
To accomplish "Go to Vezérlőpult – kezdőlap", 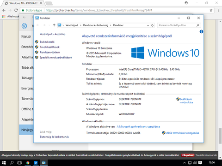I will coord(52,34).
